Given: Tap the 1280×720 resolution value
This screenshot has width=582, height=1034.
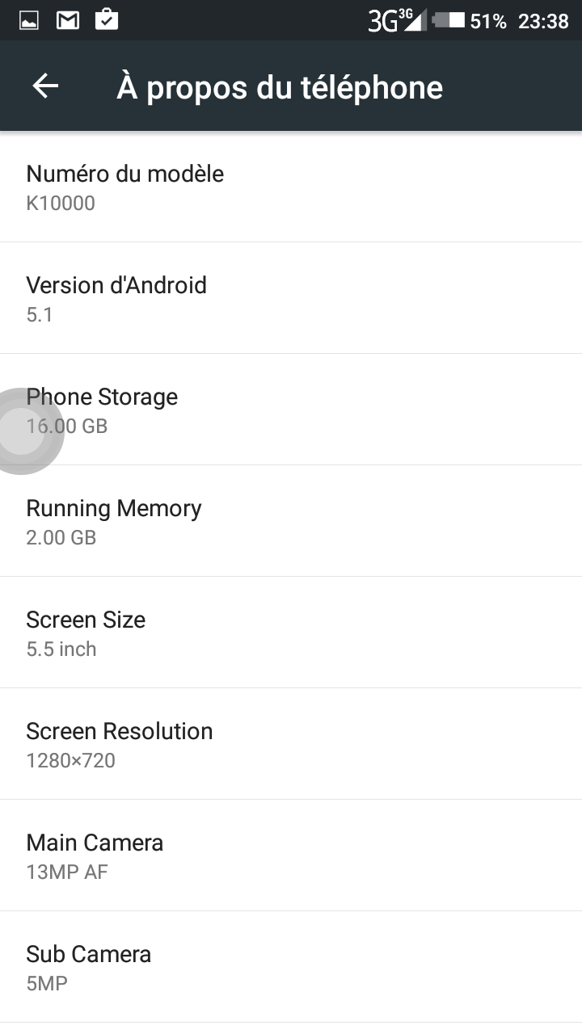Looking at the screenshot, I should coord(71,760).
